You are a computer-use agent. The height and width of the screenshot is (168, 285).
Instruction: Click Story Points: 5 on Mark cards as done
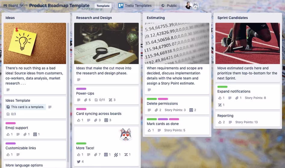click(x=175, y=130)
